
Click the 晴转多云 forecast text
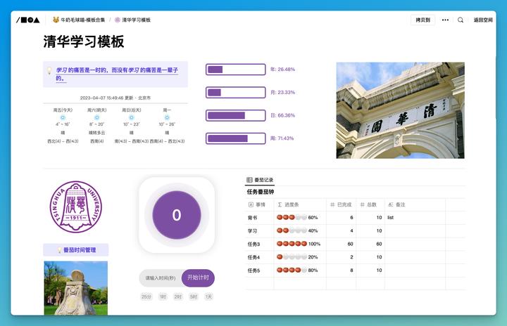96,133
